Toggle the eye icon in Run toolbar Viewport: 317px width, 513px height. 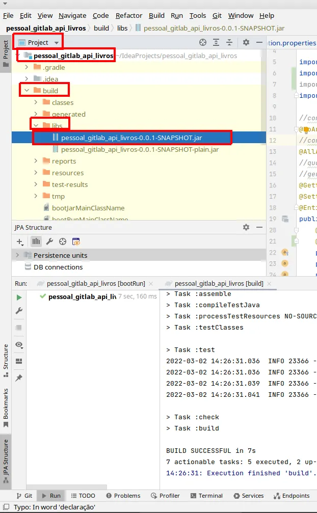click(19, 344)
